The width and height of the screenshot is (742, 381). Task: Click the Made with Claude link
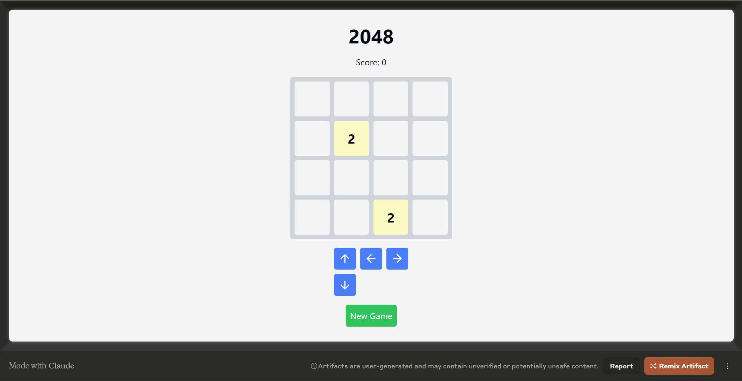(x=42, y=366)
